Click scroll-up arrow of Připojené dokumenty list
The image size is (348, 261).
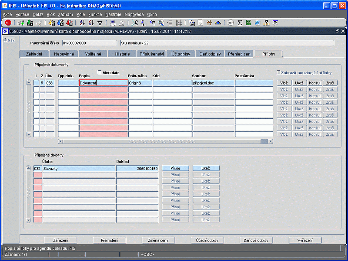click(29, 82)
